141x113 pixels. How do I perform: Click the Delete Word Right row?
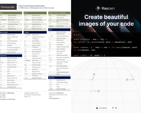coord(59,89)
